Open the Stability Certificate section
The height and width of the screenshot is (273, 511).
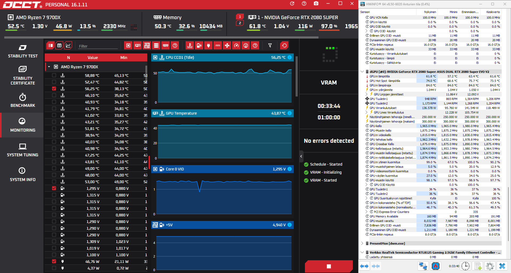(23, 76)
